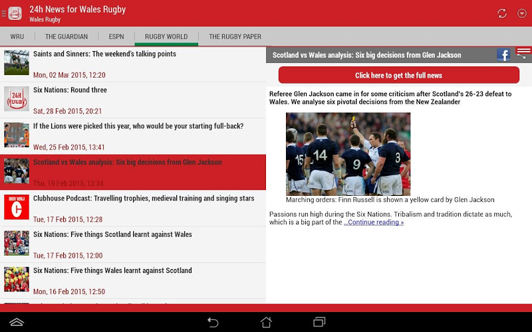Screen dimensions: 532x332
Task: Tap date Wed, 25 Feb 2015, 13:41
Action: point(69,147)
